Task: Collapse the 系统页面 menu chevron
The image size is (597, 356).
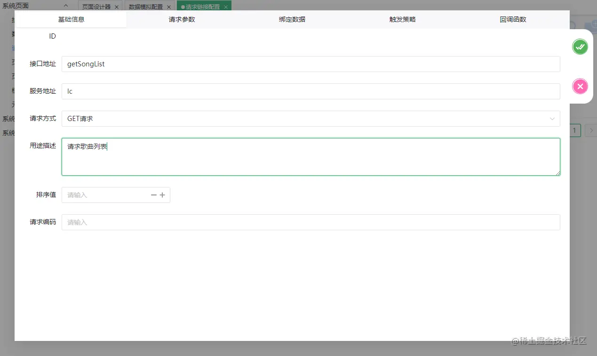Action: point(65,6)
